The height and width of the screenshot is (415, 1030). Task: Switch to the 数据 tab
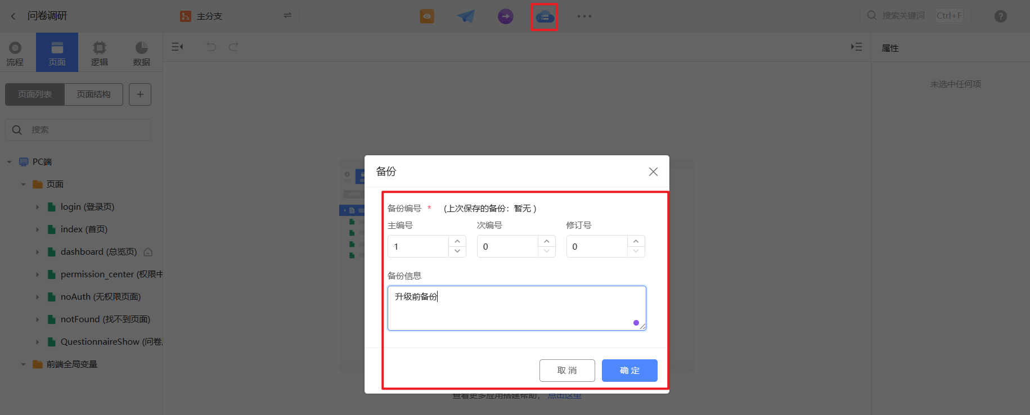[x=141, y=53]
